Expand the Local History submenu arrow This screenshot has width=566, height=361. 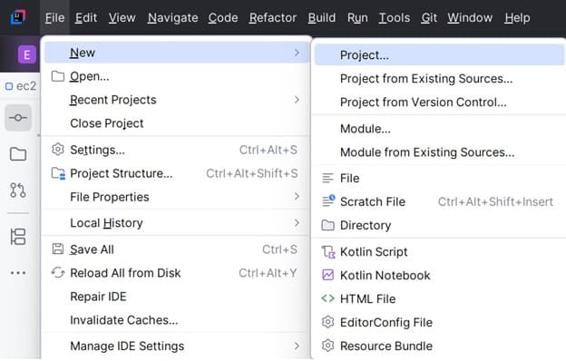(x=297, y=223)
